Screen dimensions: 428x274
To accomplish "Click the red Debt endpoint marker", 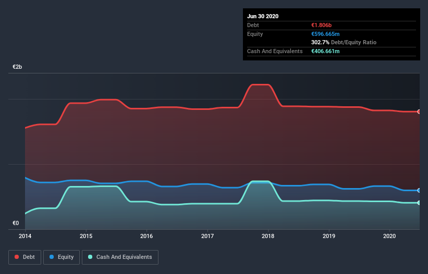I will [x=419, y=112].
